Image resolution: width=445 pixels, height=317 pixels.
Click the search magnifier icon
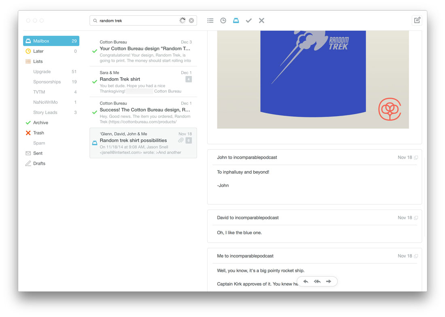(95, 21)
